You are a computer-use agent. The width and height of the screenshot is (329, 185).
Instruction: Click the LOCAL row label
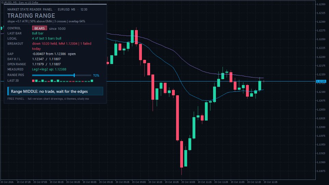[x=12, y=38]
